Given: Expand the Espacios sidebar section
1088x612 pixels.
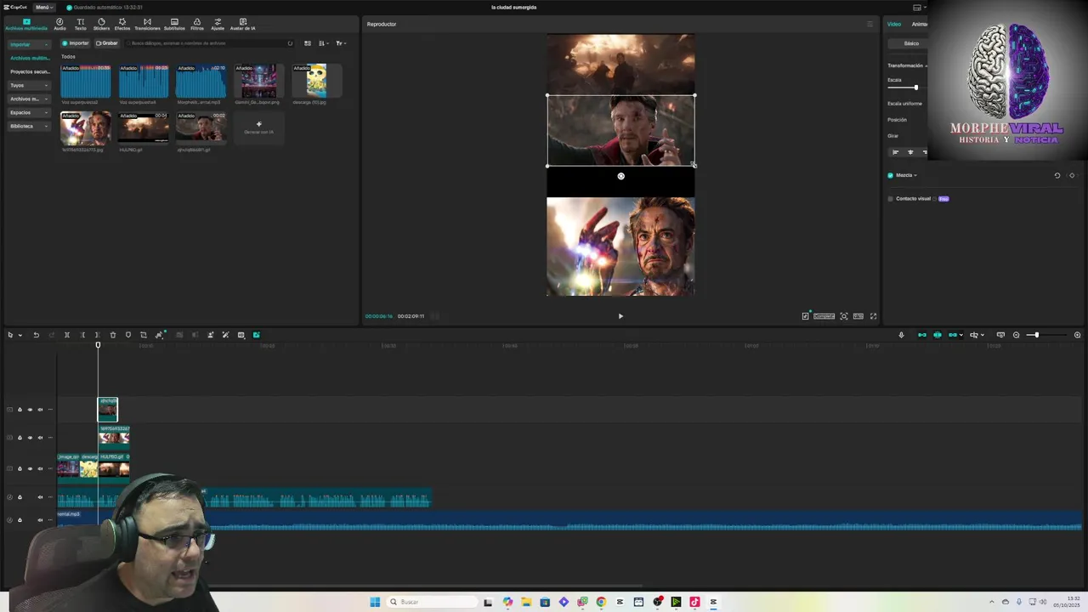Looking at the screenshot, I should [x=29, y=112].
